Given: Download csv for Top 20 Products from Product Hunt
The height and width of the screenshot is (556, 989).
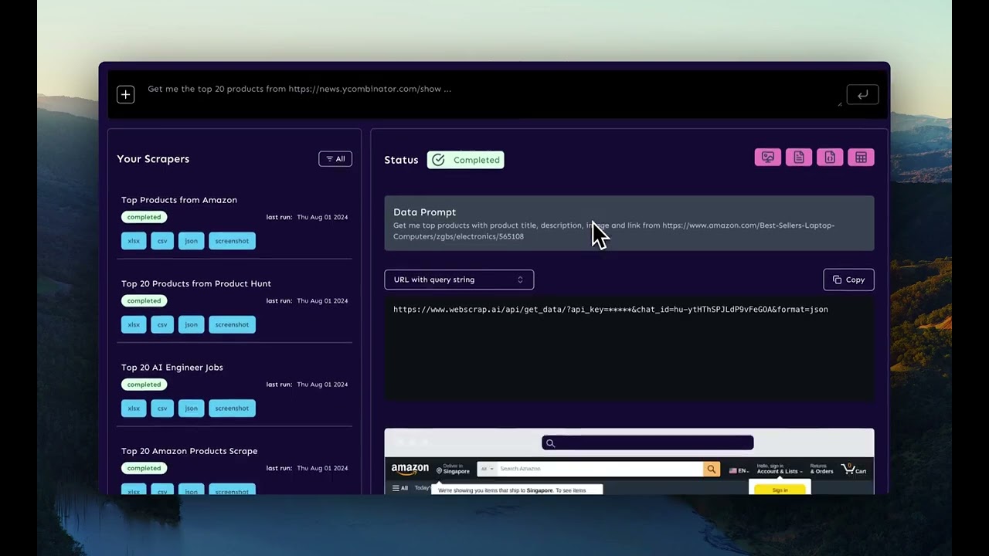Looking at the screenshot, I should pyautogui.click(x=162, y=324).
